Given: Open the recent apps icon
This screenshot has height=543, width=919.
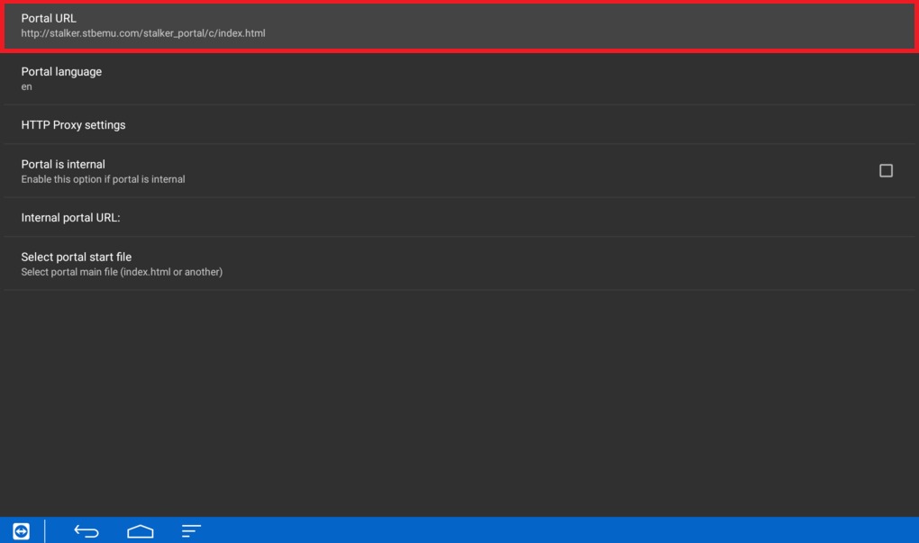Looking at the screenshot, I should coord(190,530).
